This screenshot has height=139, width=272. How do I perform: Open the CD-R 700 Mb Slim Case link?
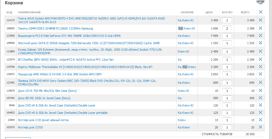[47, 91]
